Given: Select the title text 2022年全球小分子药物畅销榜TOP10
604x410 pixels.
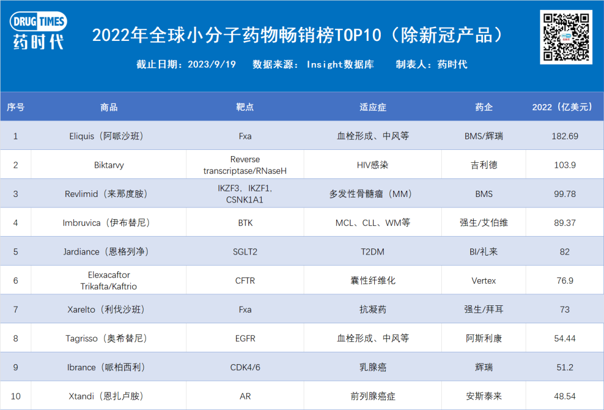Looking at the screenshot, I should tap(237, 35).
